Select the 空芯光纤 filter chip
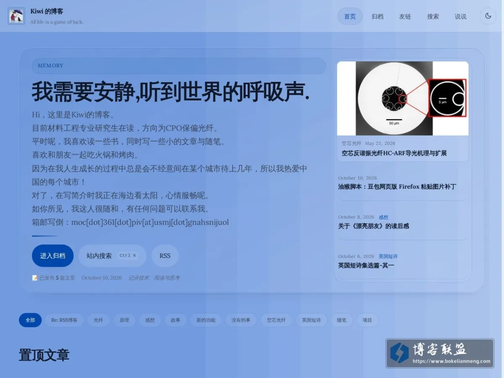 tap(276, 320)
